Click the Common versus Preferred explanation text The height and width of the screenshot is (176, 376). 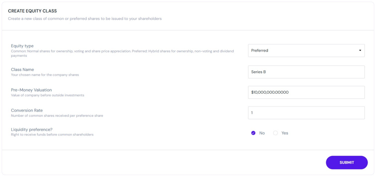pos(122,54)
